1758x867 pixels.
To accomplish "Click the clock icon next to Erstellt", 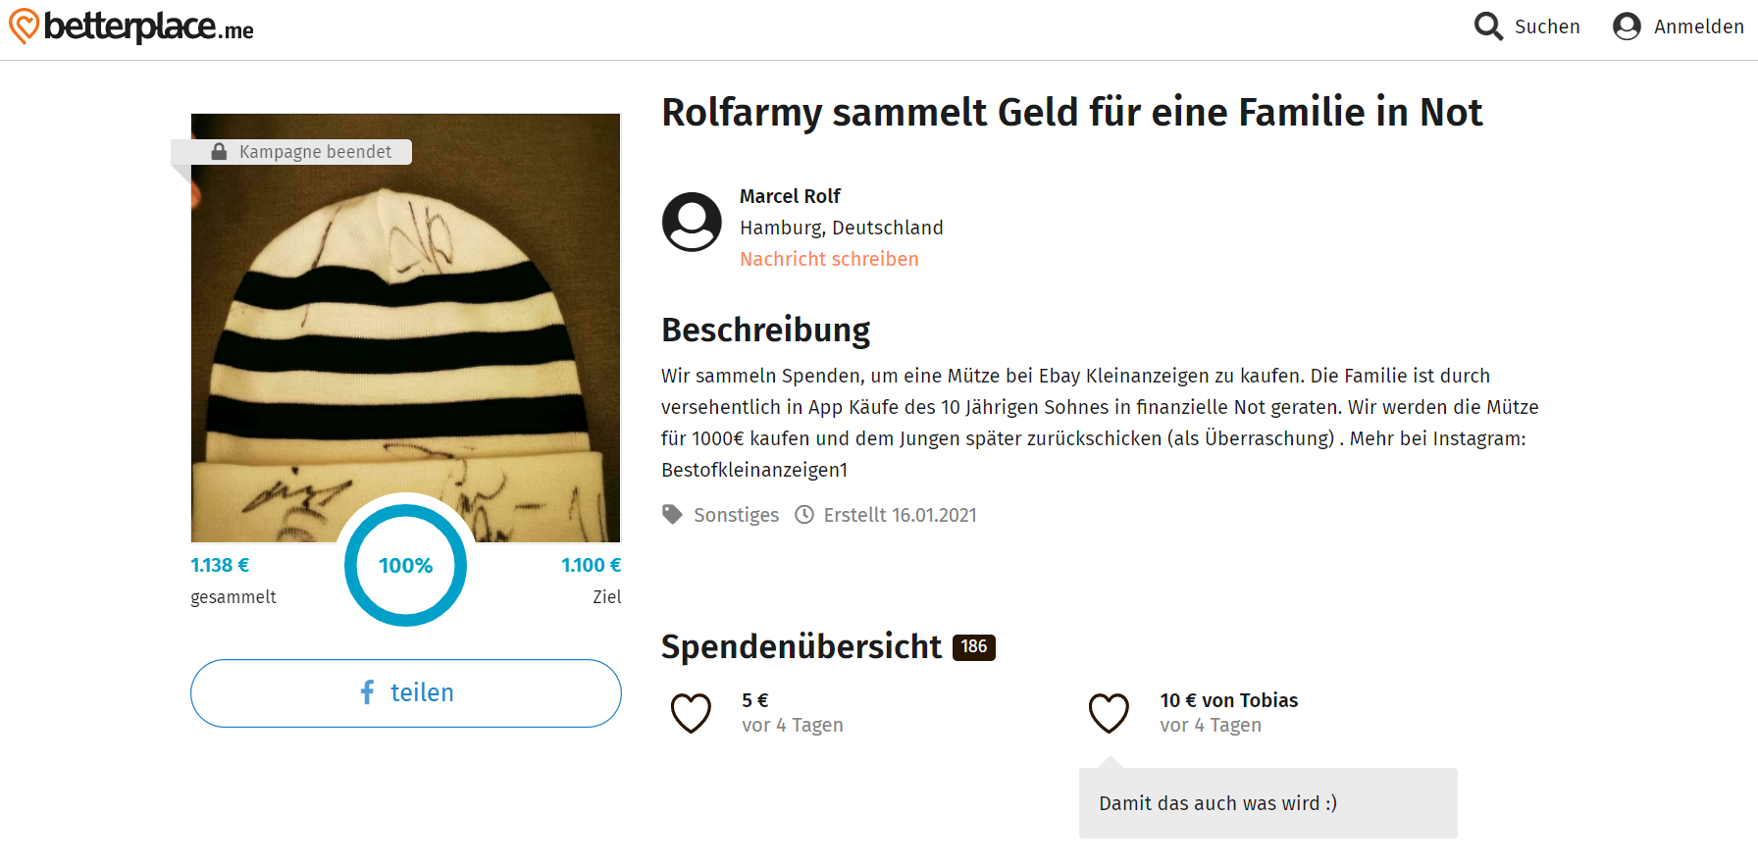I will (804, 515).
